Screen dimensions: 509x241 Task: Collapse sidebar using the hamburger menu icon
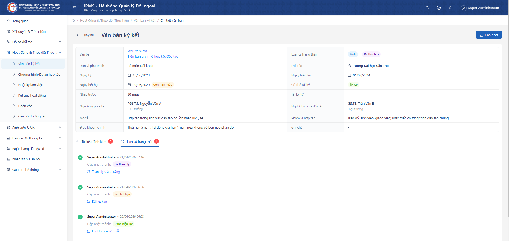pos(74,8)
